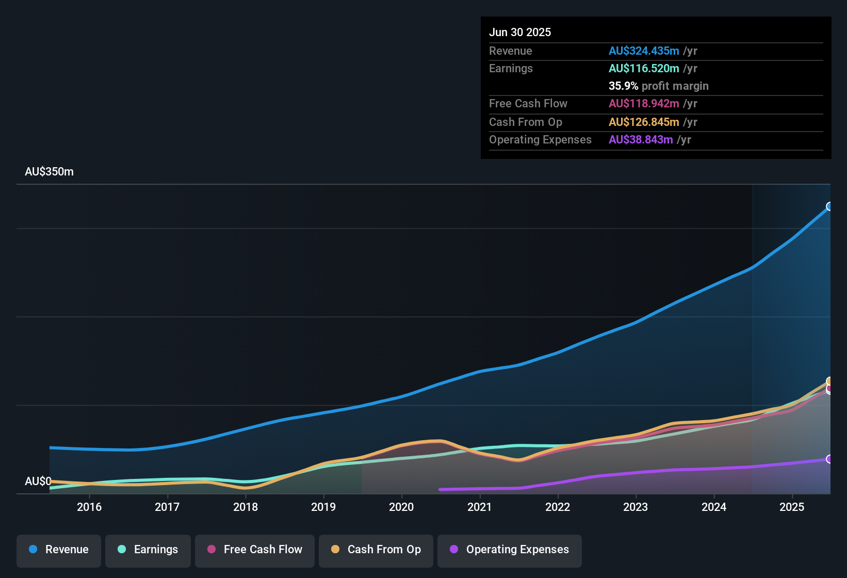Image resolution: width=847 pixels, height=578 pixels.
Task: Select the 2025 year label
Action: (x=792, y=507)
